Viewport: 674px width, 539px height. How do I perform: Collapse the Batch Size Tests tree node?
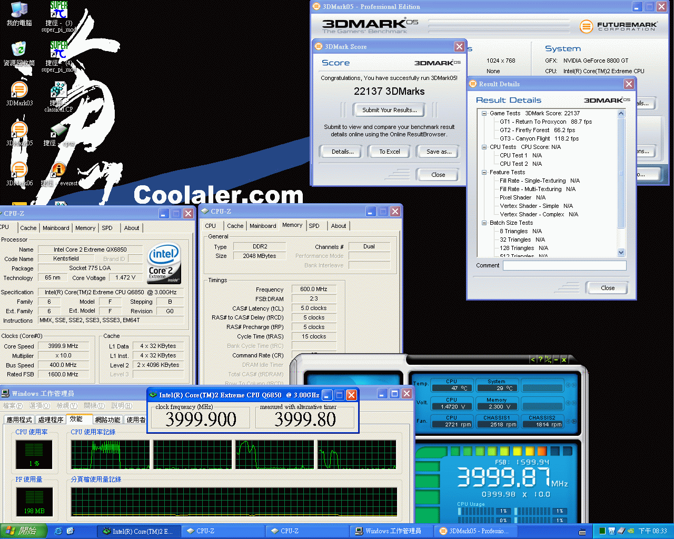[x=484, y=223]
